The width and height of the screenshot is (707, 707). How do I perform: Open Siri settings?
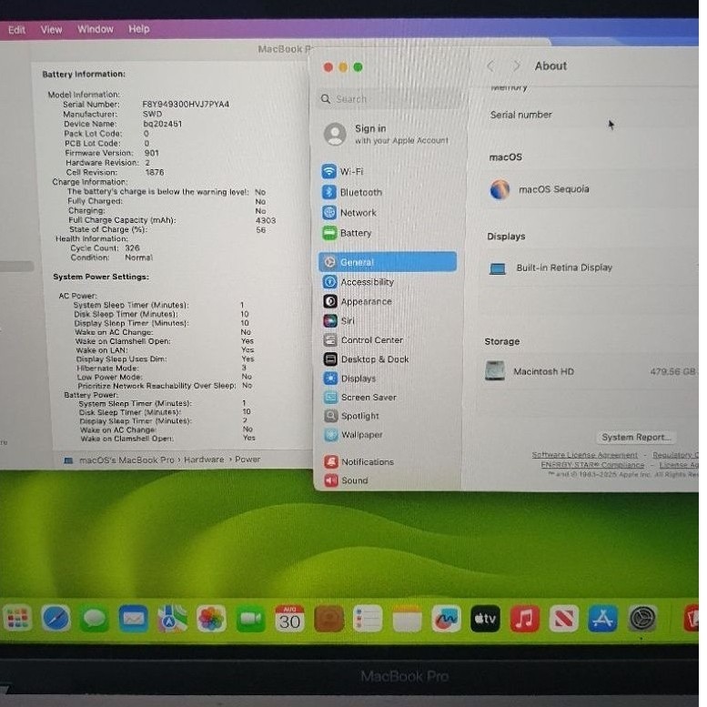click(x=339, y=321)
